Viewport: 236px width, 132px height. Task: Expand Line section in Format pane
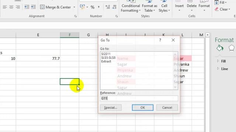click(x=218, y=69)
